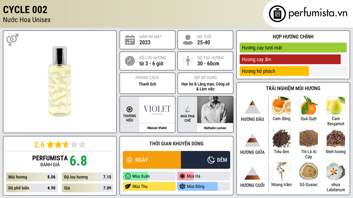The height and width of the screenshot is (198, 353).
Task: Click the Đêm nighttime dark bar
Action: (205, 160)
